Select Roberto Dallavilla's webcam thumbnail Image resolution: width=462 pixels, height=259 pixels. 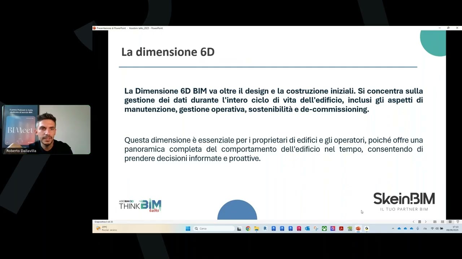[46, 129]
